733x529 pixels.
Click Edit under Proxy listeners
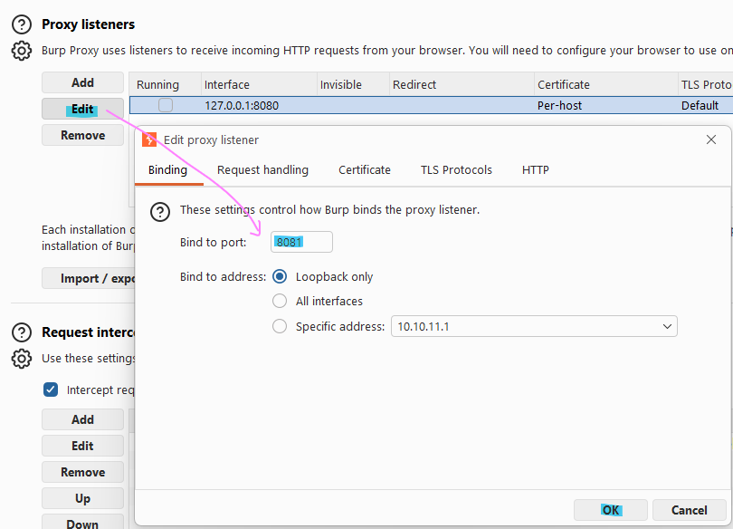(82, 109)
